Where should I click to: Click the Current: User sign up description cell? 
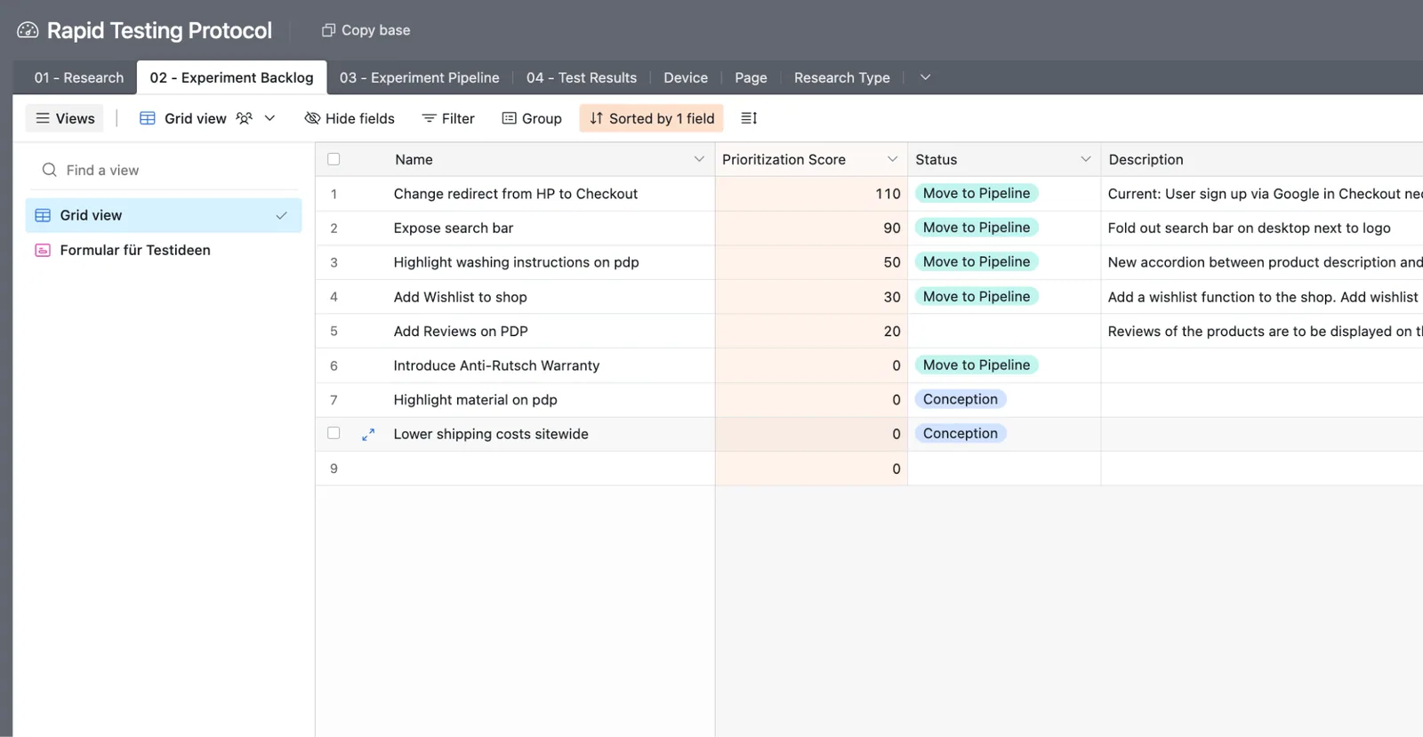click(x=1262, y=194)
